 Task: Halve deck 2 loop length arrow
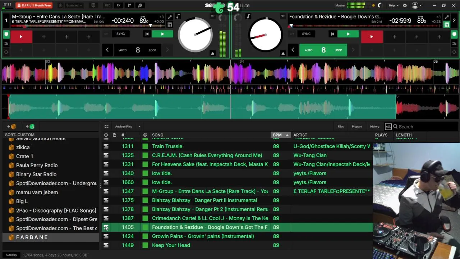click(x=293, y=50)
